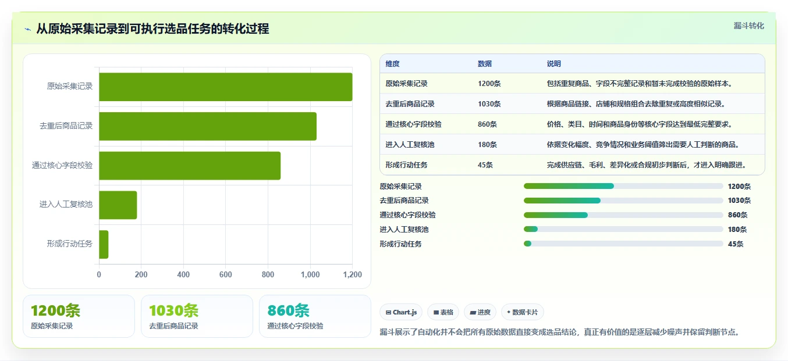
Task: Open the 860条 通过核心字段校验 stat card
Action: (315, 316)
